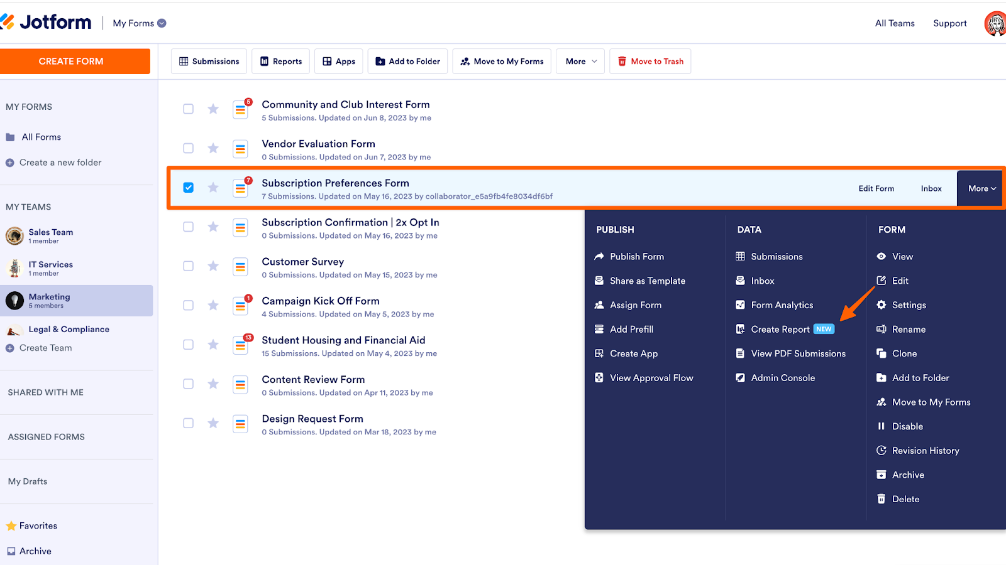
Task: Select Customer Survey checkbox
Action: 188,266
